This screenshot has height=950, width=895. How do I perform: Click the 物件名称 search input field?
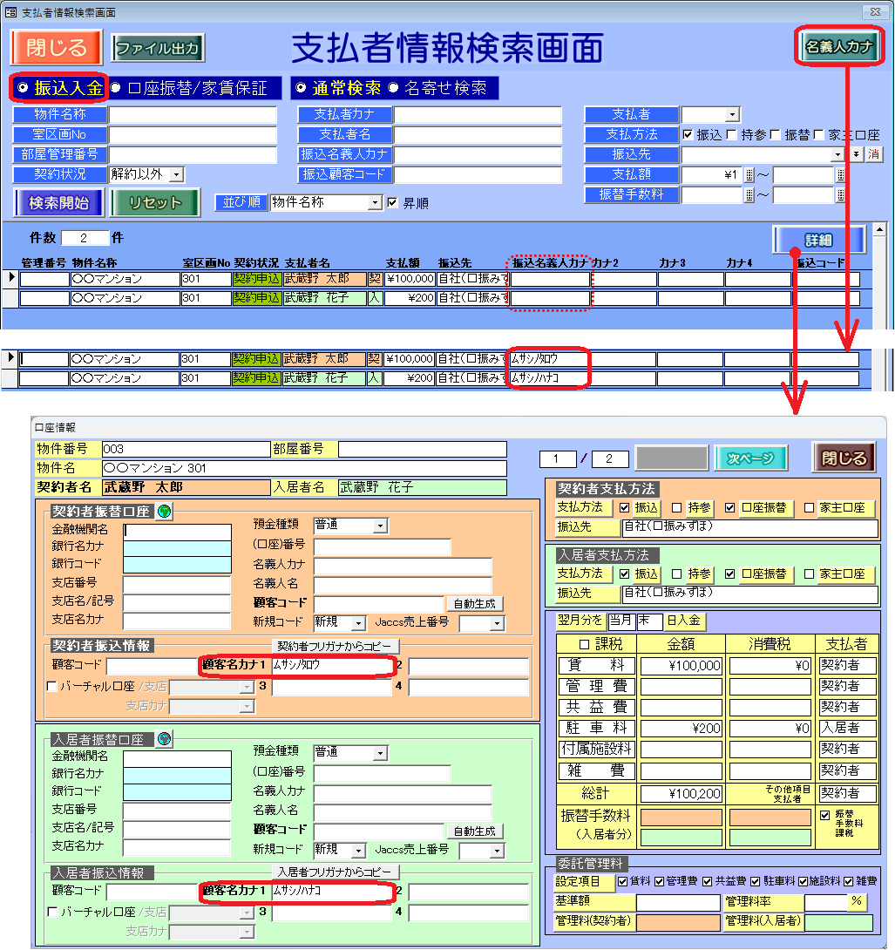point(192,115)
